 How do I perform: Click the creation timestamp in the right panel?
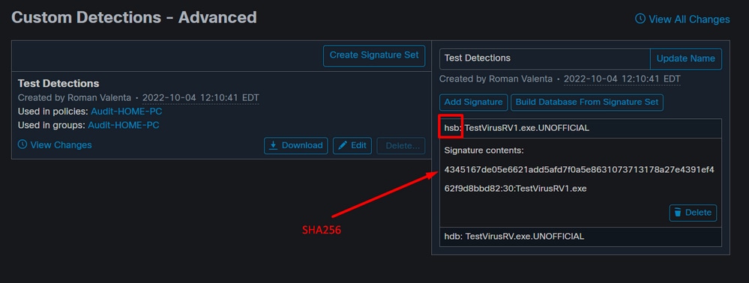[x=622, y=79]
